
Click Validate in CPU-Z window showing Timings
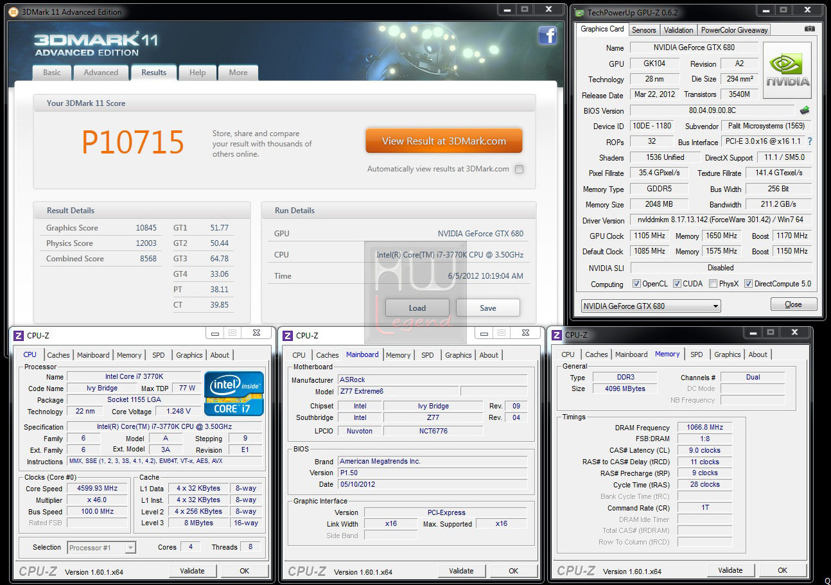pyautogui.click(x=731, y=570)
